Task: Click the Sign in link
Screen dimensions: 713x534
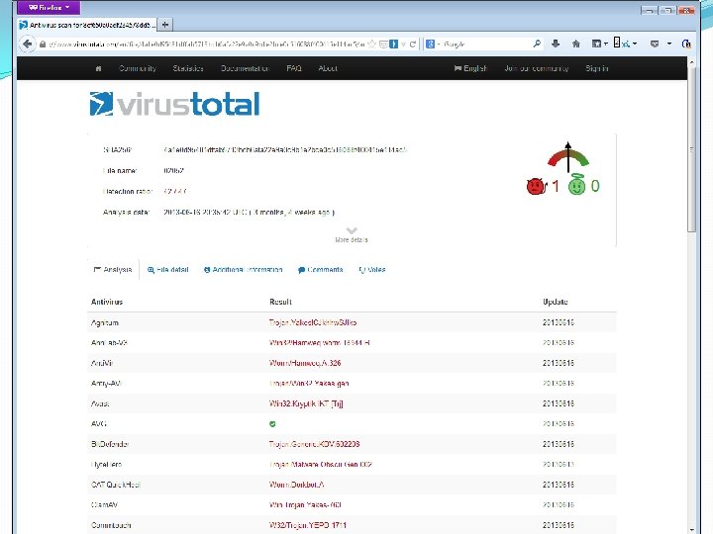Action: pos(596,68)
